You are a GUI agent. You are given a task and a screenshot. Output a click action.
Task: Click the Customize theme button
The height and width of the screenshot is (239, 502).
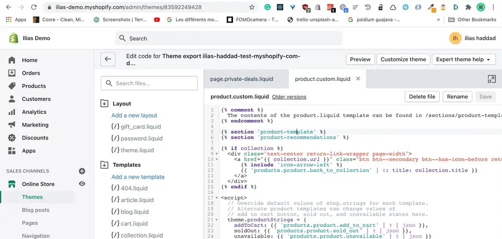coord(403,59)
